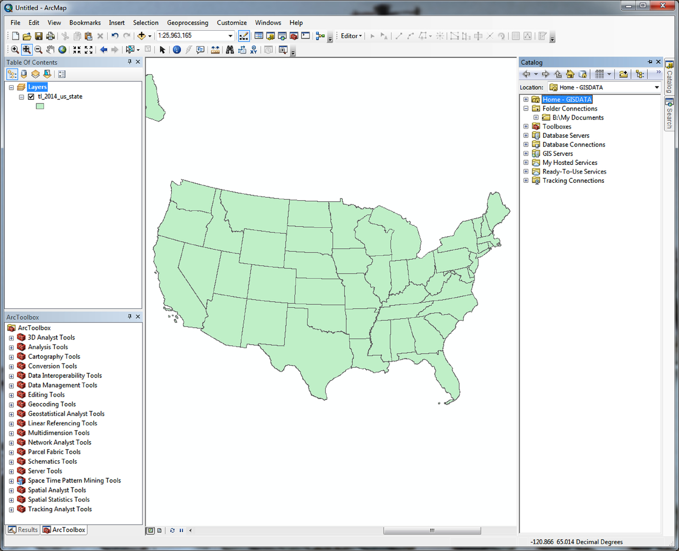Activate the Pan hand tool
This screenshot has height=551, width=679.
click(x=50, y=50)
